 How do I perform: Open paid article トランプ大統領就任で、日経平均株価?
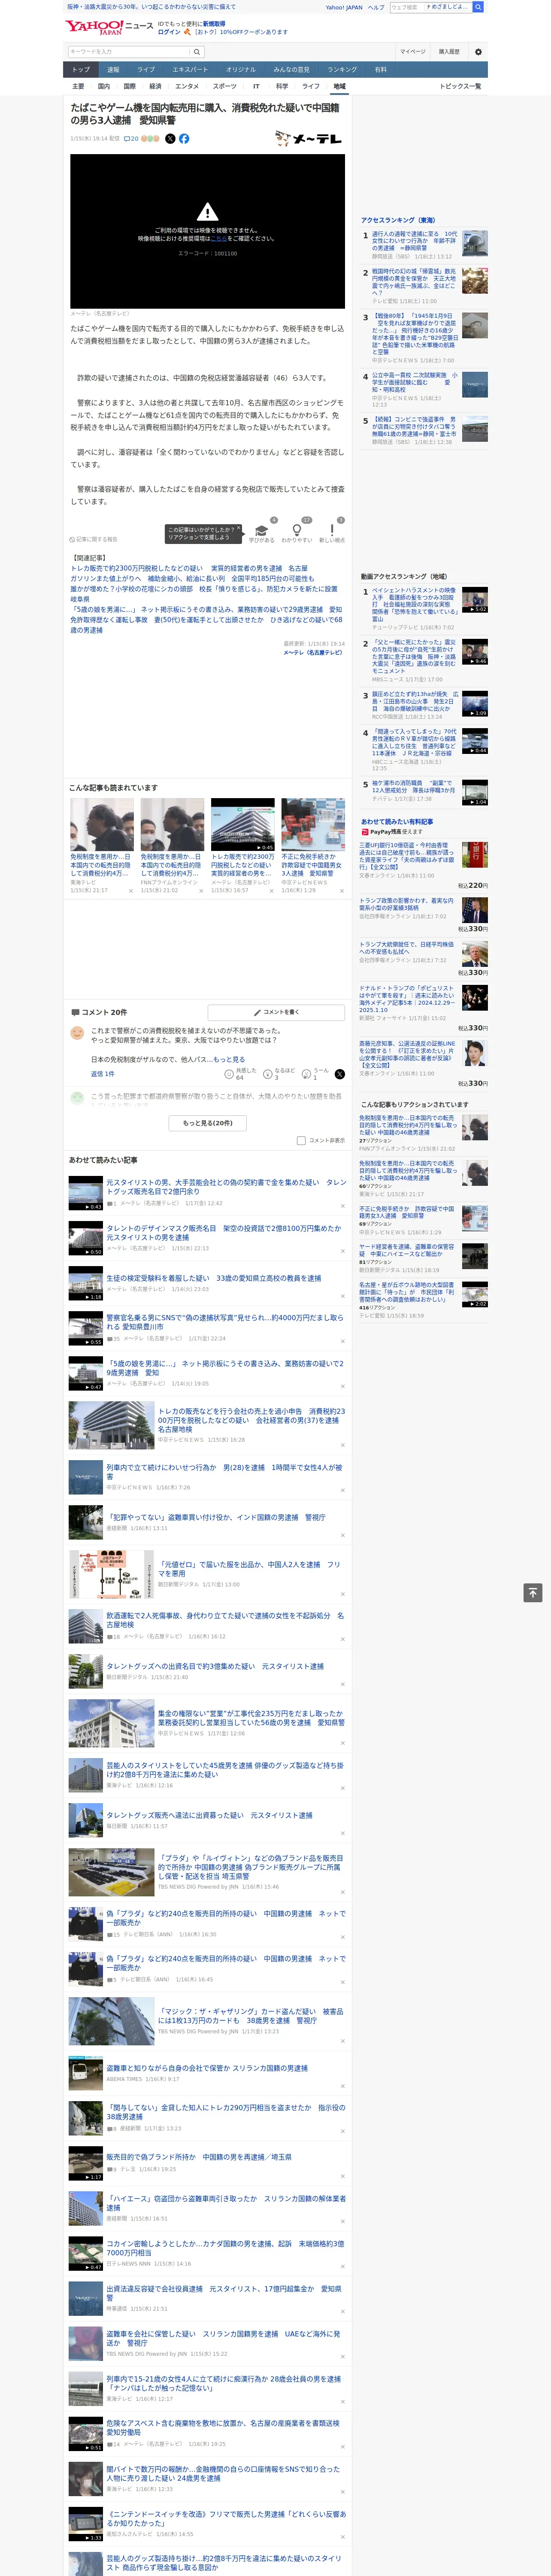tap(406, 947)
